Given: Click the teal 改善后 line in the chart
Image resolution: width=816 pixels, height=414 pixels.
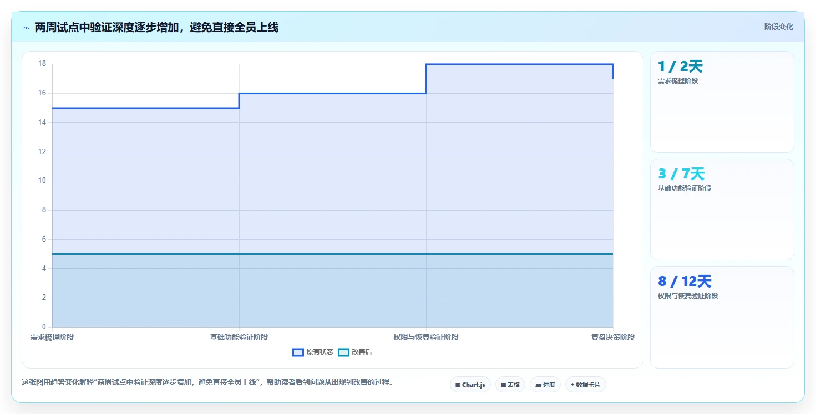Looking at the screenshot, I should (x=333, y=254).
